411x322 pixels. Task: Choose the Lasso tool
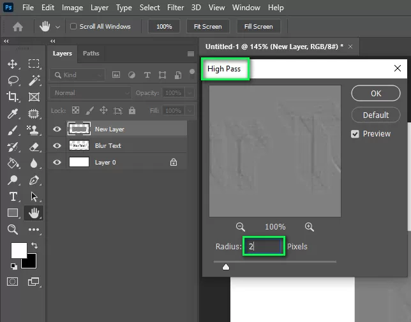[13, 80]
